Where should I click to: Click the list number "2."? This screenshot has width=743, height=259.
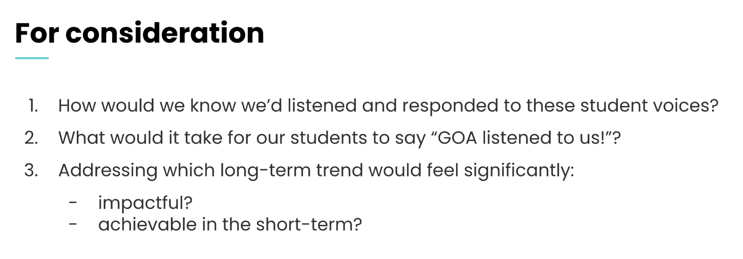tap(32, 138)
